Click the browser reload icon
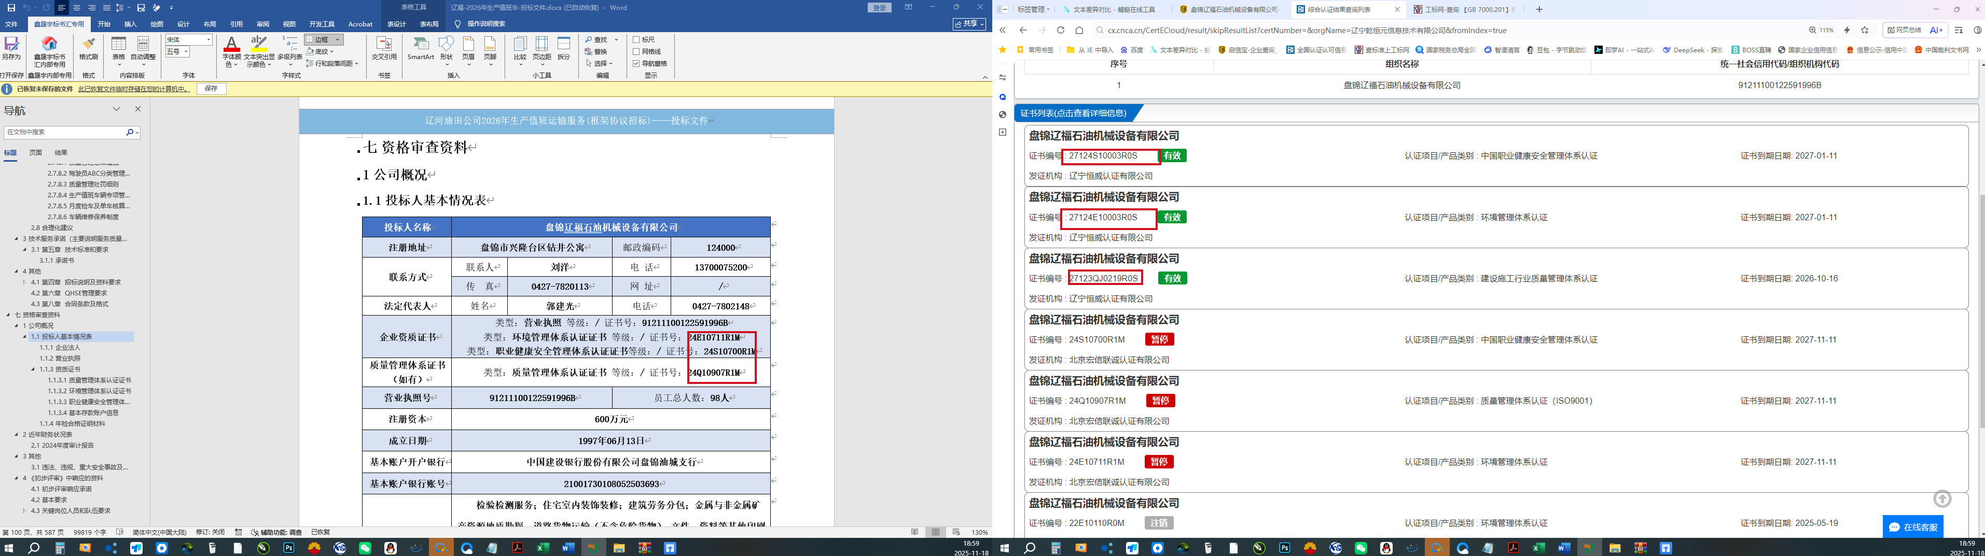This screenshot has width=1985, height=556. 1060,30
